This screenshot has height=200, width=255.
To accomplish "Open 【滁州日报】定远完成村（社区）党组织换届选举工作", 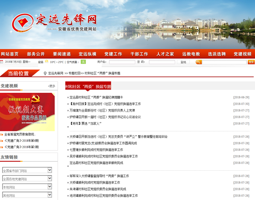I will [x=105, y=104].
